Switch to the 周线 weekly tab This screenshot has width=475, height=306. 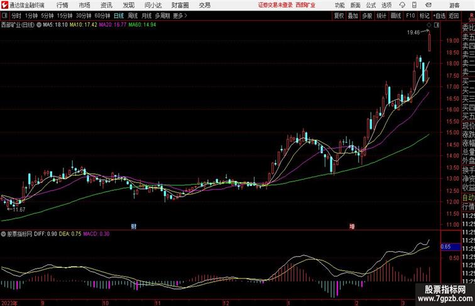coord(133,16)
